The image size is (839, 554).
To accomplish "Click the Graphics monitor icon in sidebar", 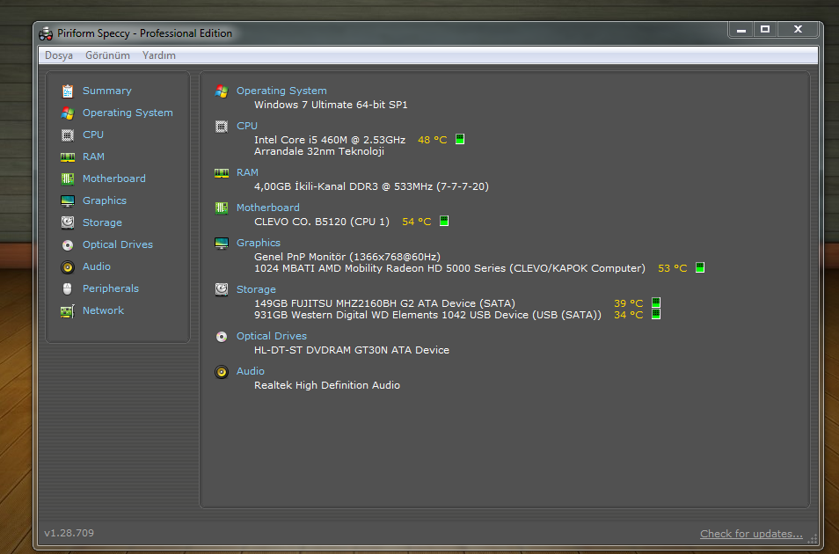I will point(68,200).
